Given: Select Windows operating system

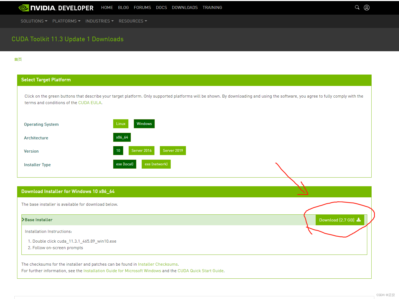Looking at the screenshot, I should point(144,124).
